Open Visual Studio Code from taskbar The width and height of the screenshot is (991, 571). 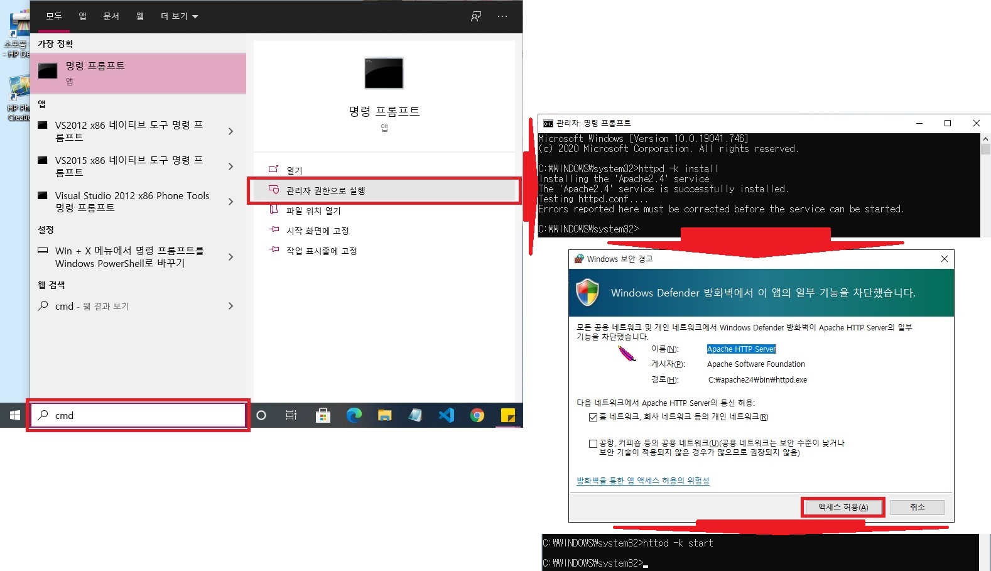click(x=447, y=415)
